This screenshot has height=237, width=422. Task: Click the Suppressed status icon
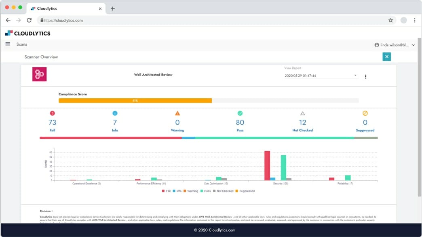pyautogui.click(x=365, y=113)
